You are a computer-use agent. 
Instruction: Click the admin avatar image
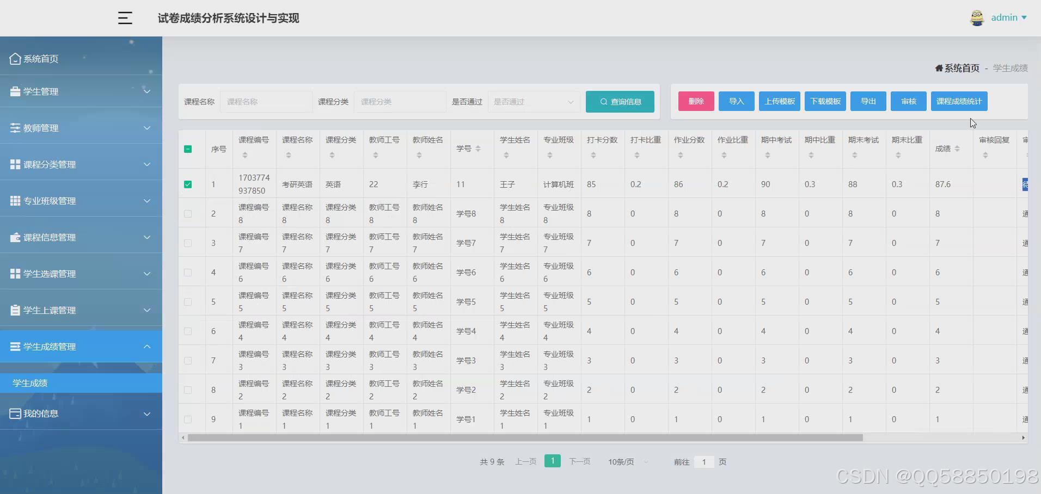(x=977, y=18)
